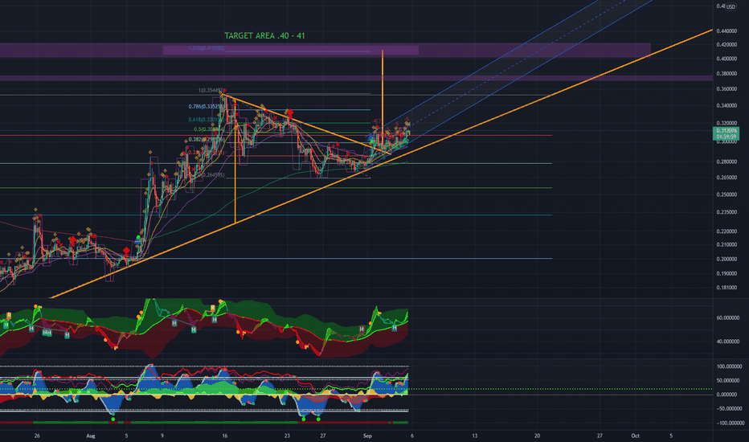Click the 0.250000 price axis value
The height and width of the screenshot is (442, 749).
pyautogui.click(x=726, y=194)
